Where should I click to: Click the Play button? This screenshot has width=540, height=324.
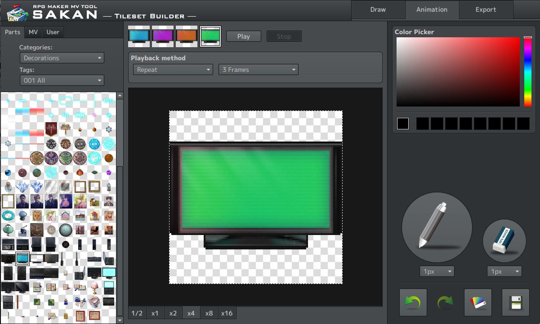pos(243,36)
